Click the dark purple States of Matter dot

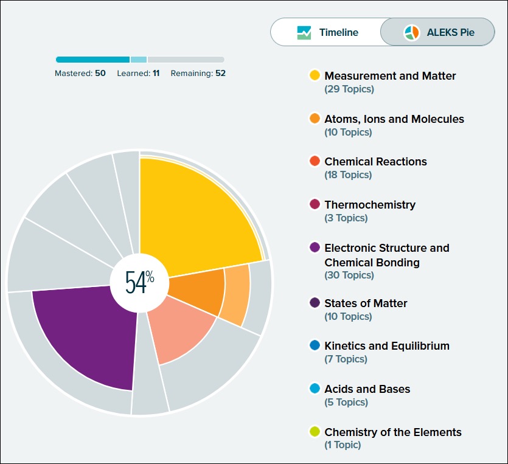315,303
